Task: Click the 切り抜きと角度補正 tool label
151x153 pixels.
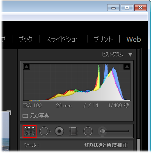Action: 106,145
